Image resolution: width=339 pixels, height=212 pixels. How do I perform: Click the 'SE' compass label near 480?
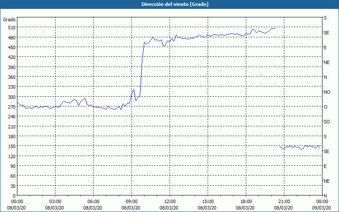(x=326, y=33)
